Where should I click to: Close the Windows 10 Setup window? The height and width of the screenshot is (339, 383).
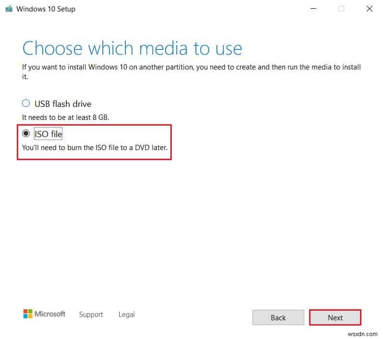[x=370, y=9]
